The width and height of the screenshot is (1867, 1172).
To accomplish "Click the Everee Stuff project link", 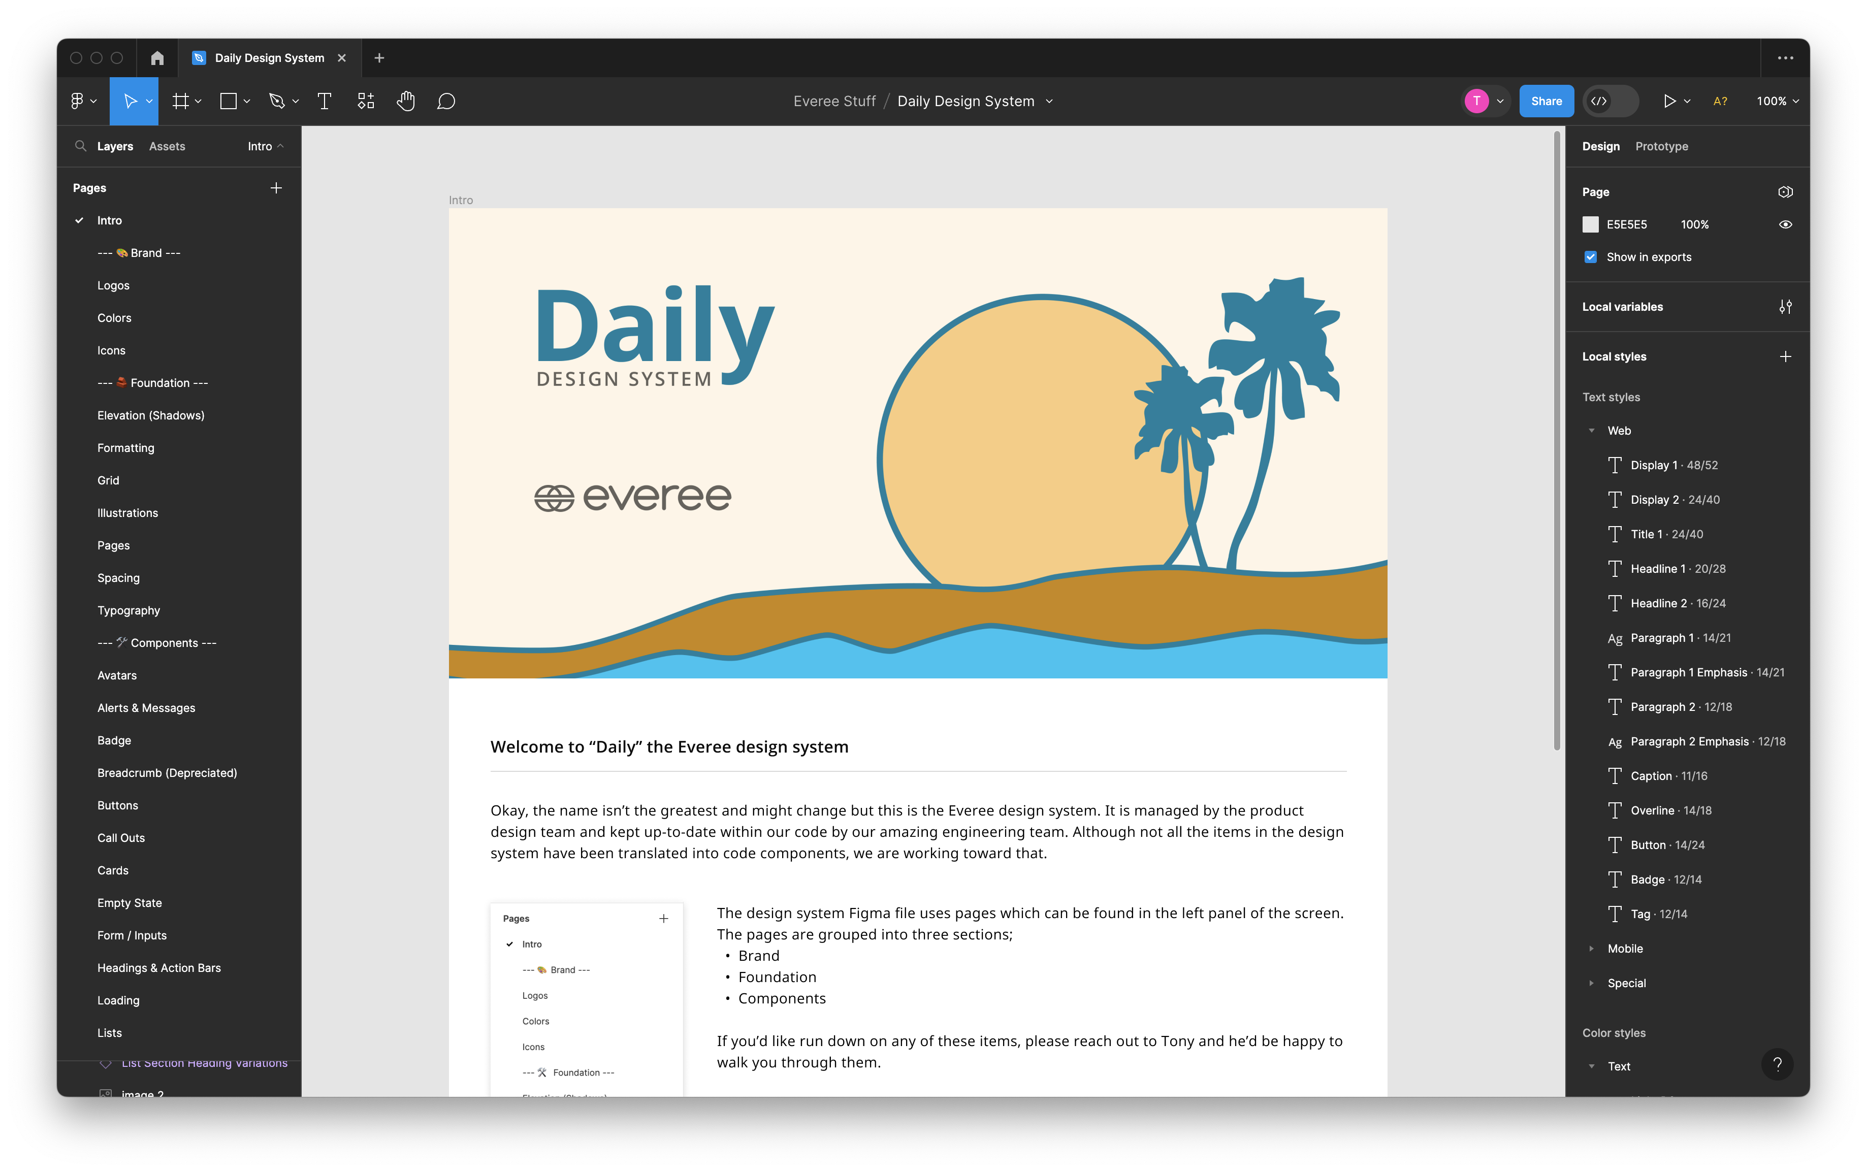I will pos(834,101).
